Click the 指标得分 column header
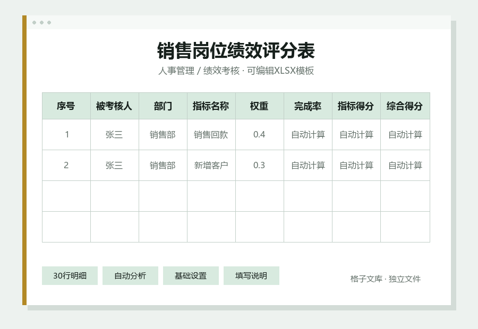478x329 pixels. pyautogui.click(x=356, y=106)
